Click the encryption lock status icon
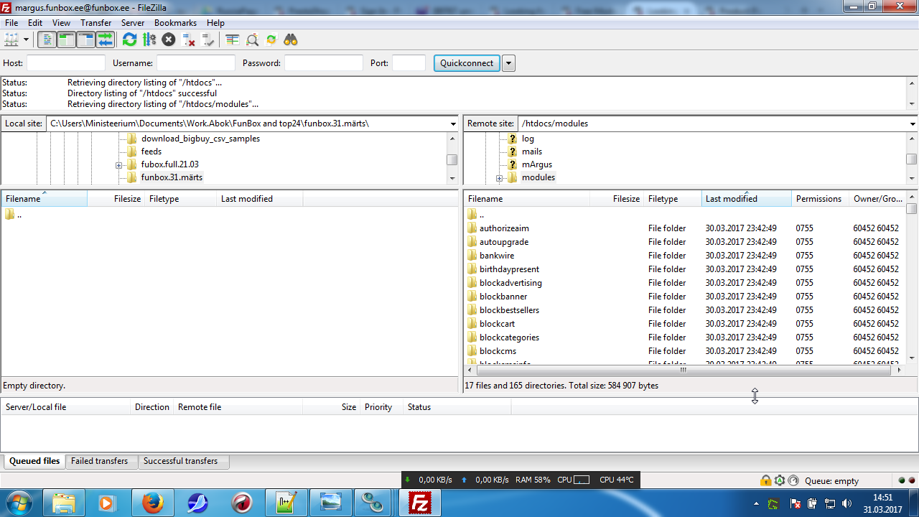 766,480
